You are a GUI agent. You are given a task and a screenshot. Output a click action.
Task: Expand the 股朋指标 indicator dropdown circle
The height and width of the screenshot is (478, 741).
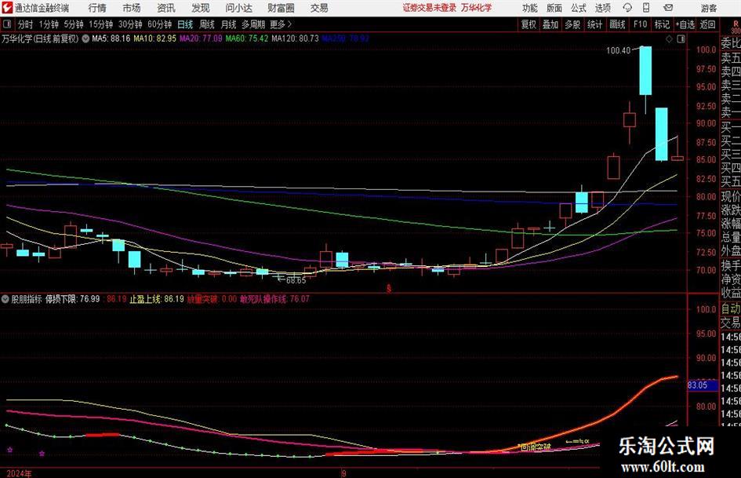(5, 299)
